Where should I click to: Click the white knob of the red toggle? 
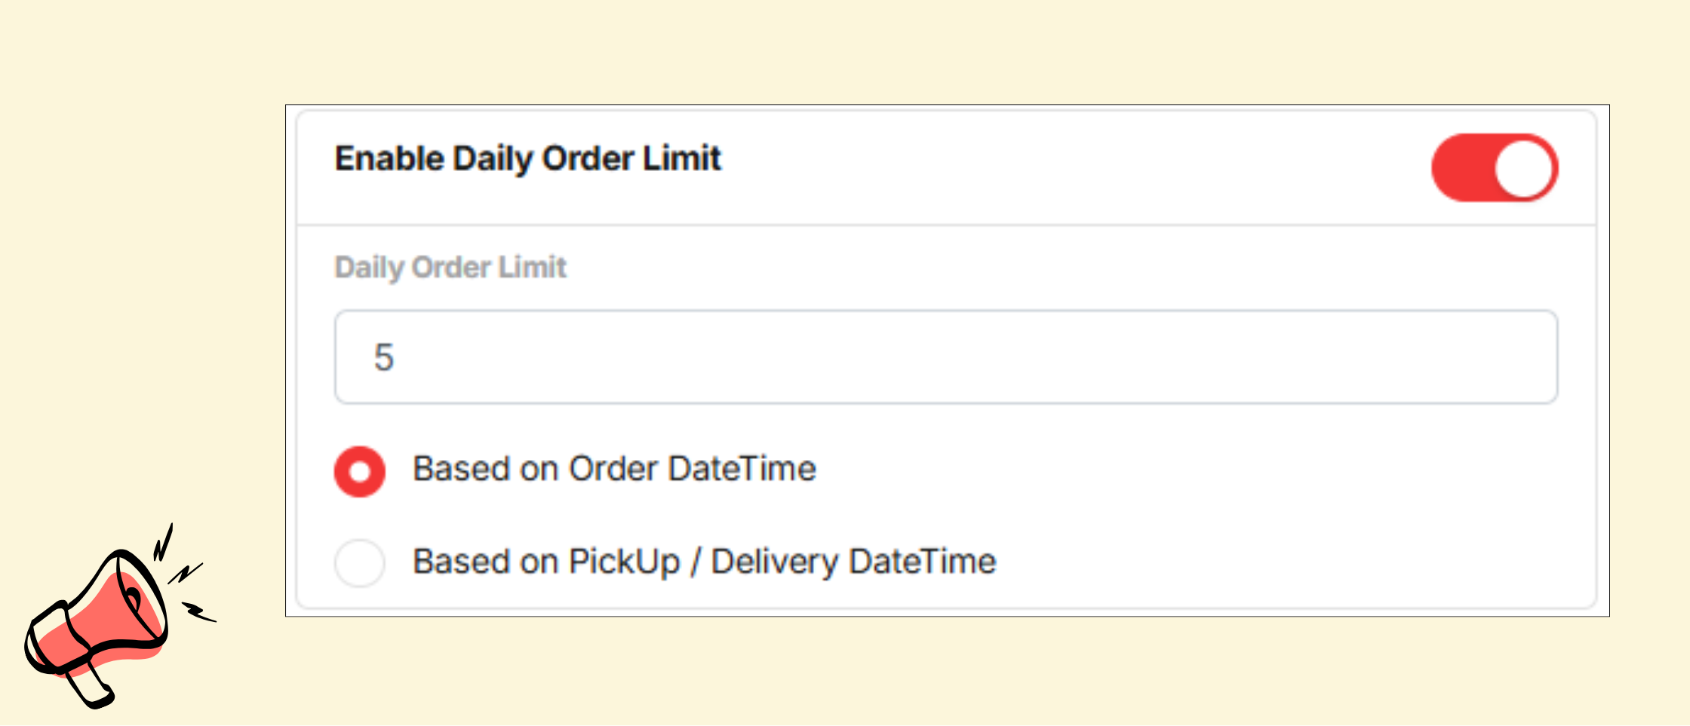(1524, 168)
